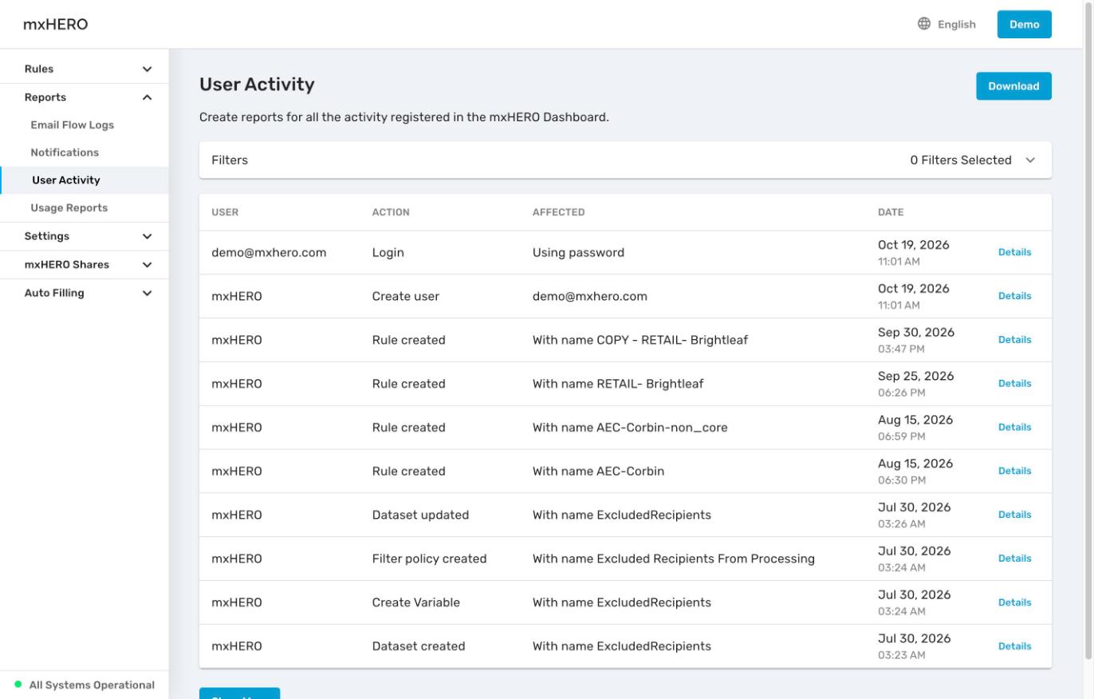Click 'Using password' affected cell
This screenshot has width=1094, height=699.
pyautogui.click(x=578, y=252)
